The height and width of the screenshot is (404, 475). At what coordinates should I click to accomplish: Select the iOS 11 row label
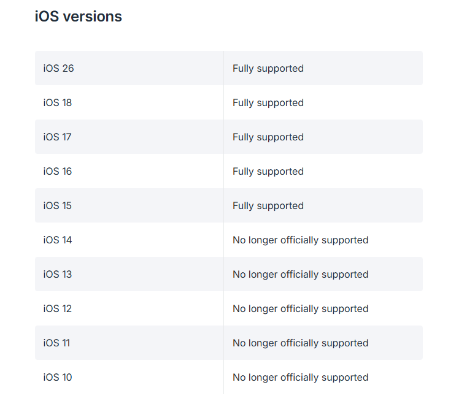point(56,343)
